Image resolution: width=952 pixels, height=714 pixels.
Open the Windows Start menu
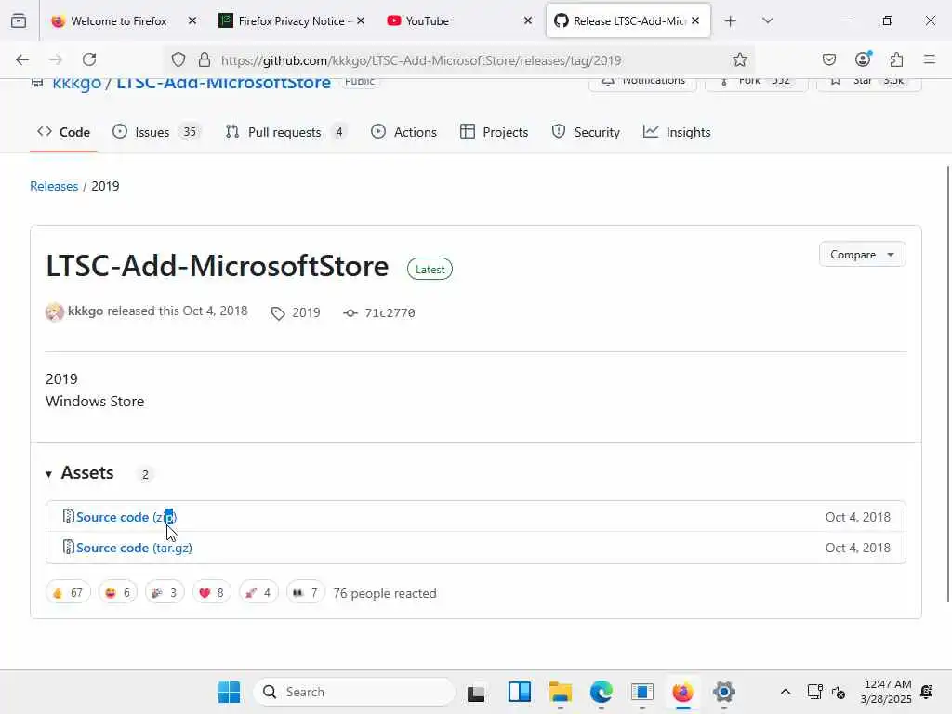(x=230, y=692)
